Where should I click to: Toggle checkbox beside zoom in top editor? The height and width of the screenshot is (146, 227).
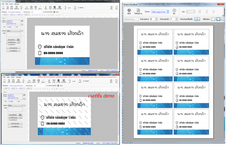(78, 8)
